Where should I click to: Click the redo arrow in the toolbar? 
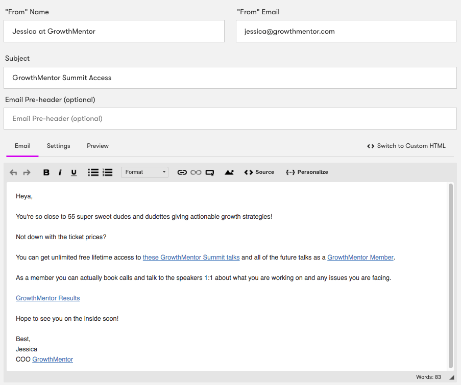[27, 172]
